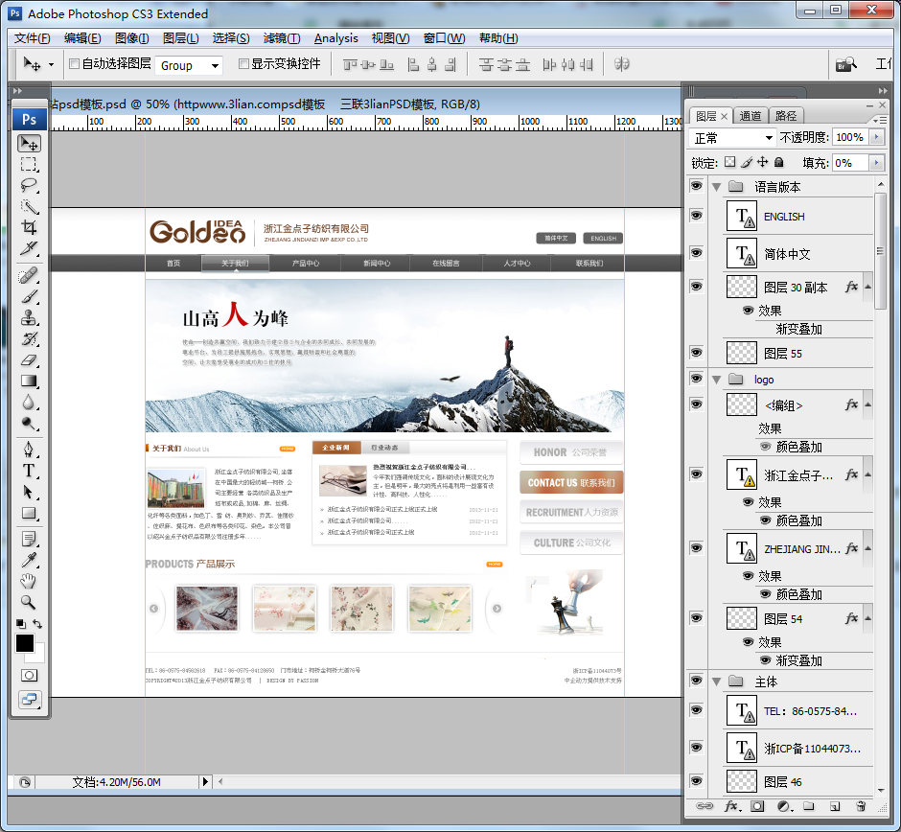Add a layer style via fx button
Viewport: 901px width, 832px height.
732,806
